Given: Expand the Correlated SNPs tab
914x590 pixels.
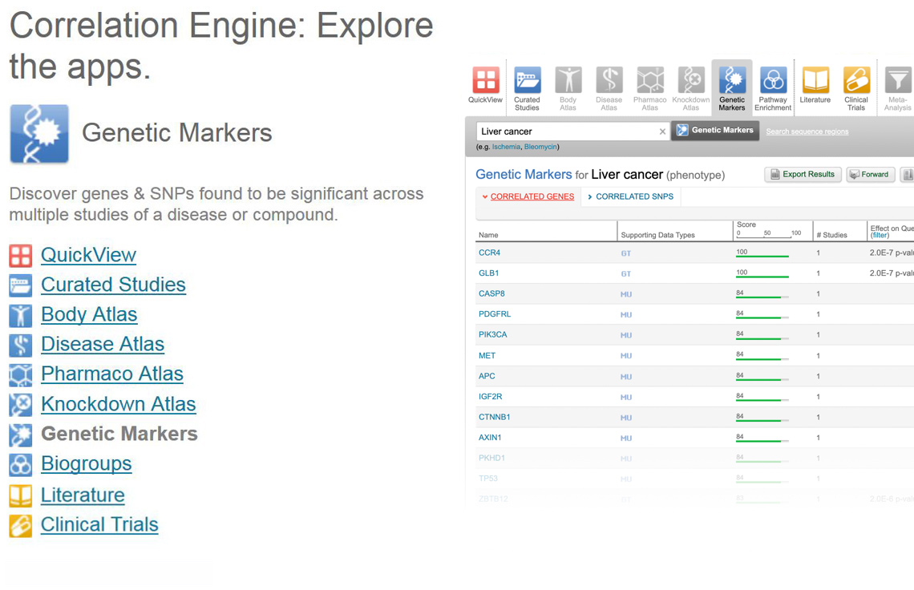Looking at the screenshot, I should click(x=630, y=196).
